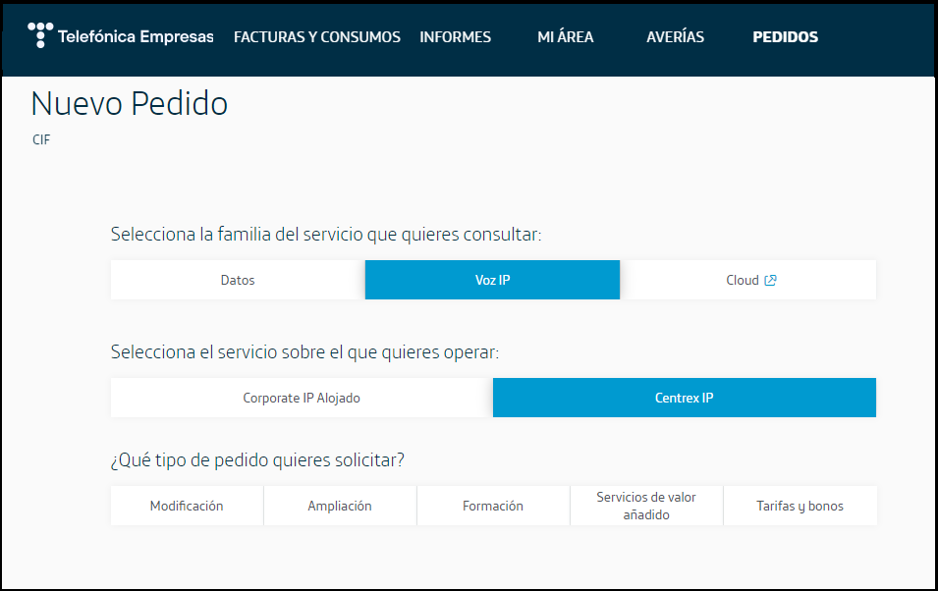Click the Nuevo Pedido page title
Viewport: 938px width, 591px height.
point(131,103)
